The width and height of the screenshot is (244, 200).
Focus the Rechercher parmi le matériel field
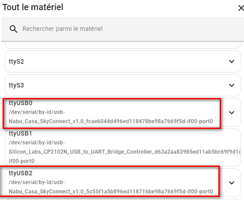pos(123,29)
